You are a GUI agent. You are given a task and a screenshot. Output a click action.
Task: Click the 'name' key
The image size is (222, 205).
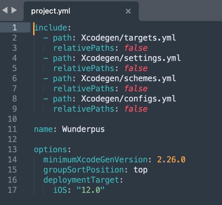point(43,129)
